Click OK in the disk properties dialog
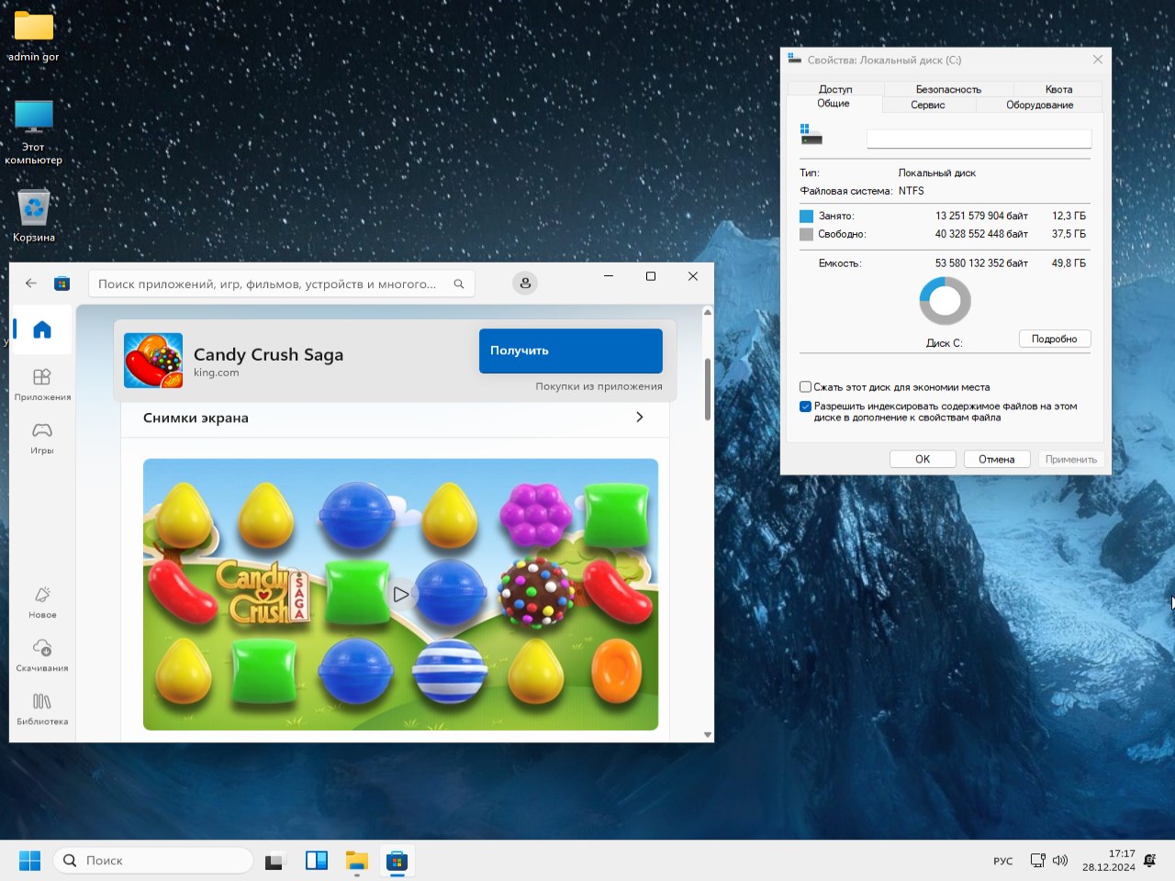 click(x=923, y=459)
